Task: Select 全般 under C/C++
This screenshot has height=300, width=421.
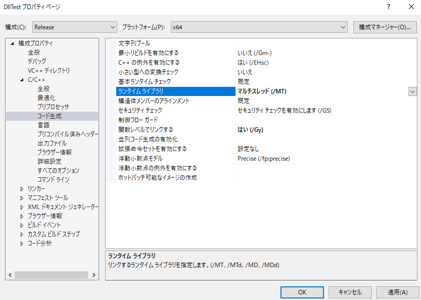Action: click(x=43, y=88)
